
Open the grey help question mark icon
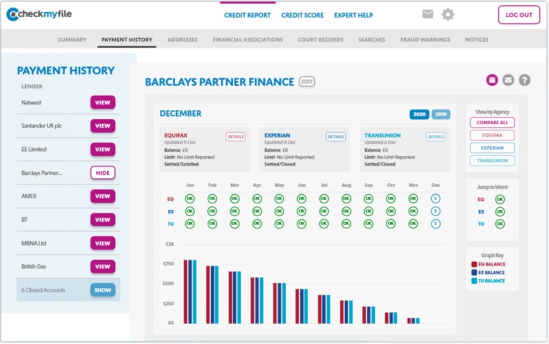524,80
